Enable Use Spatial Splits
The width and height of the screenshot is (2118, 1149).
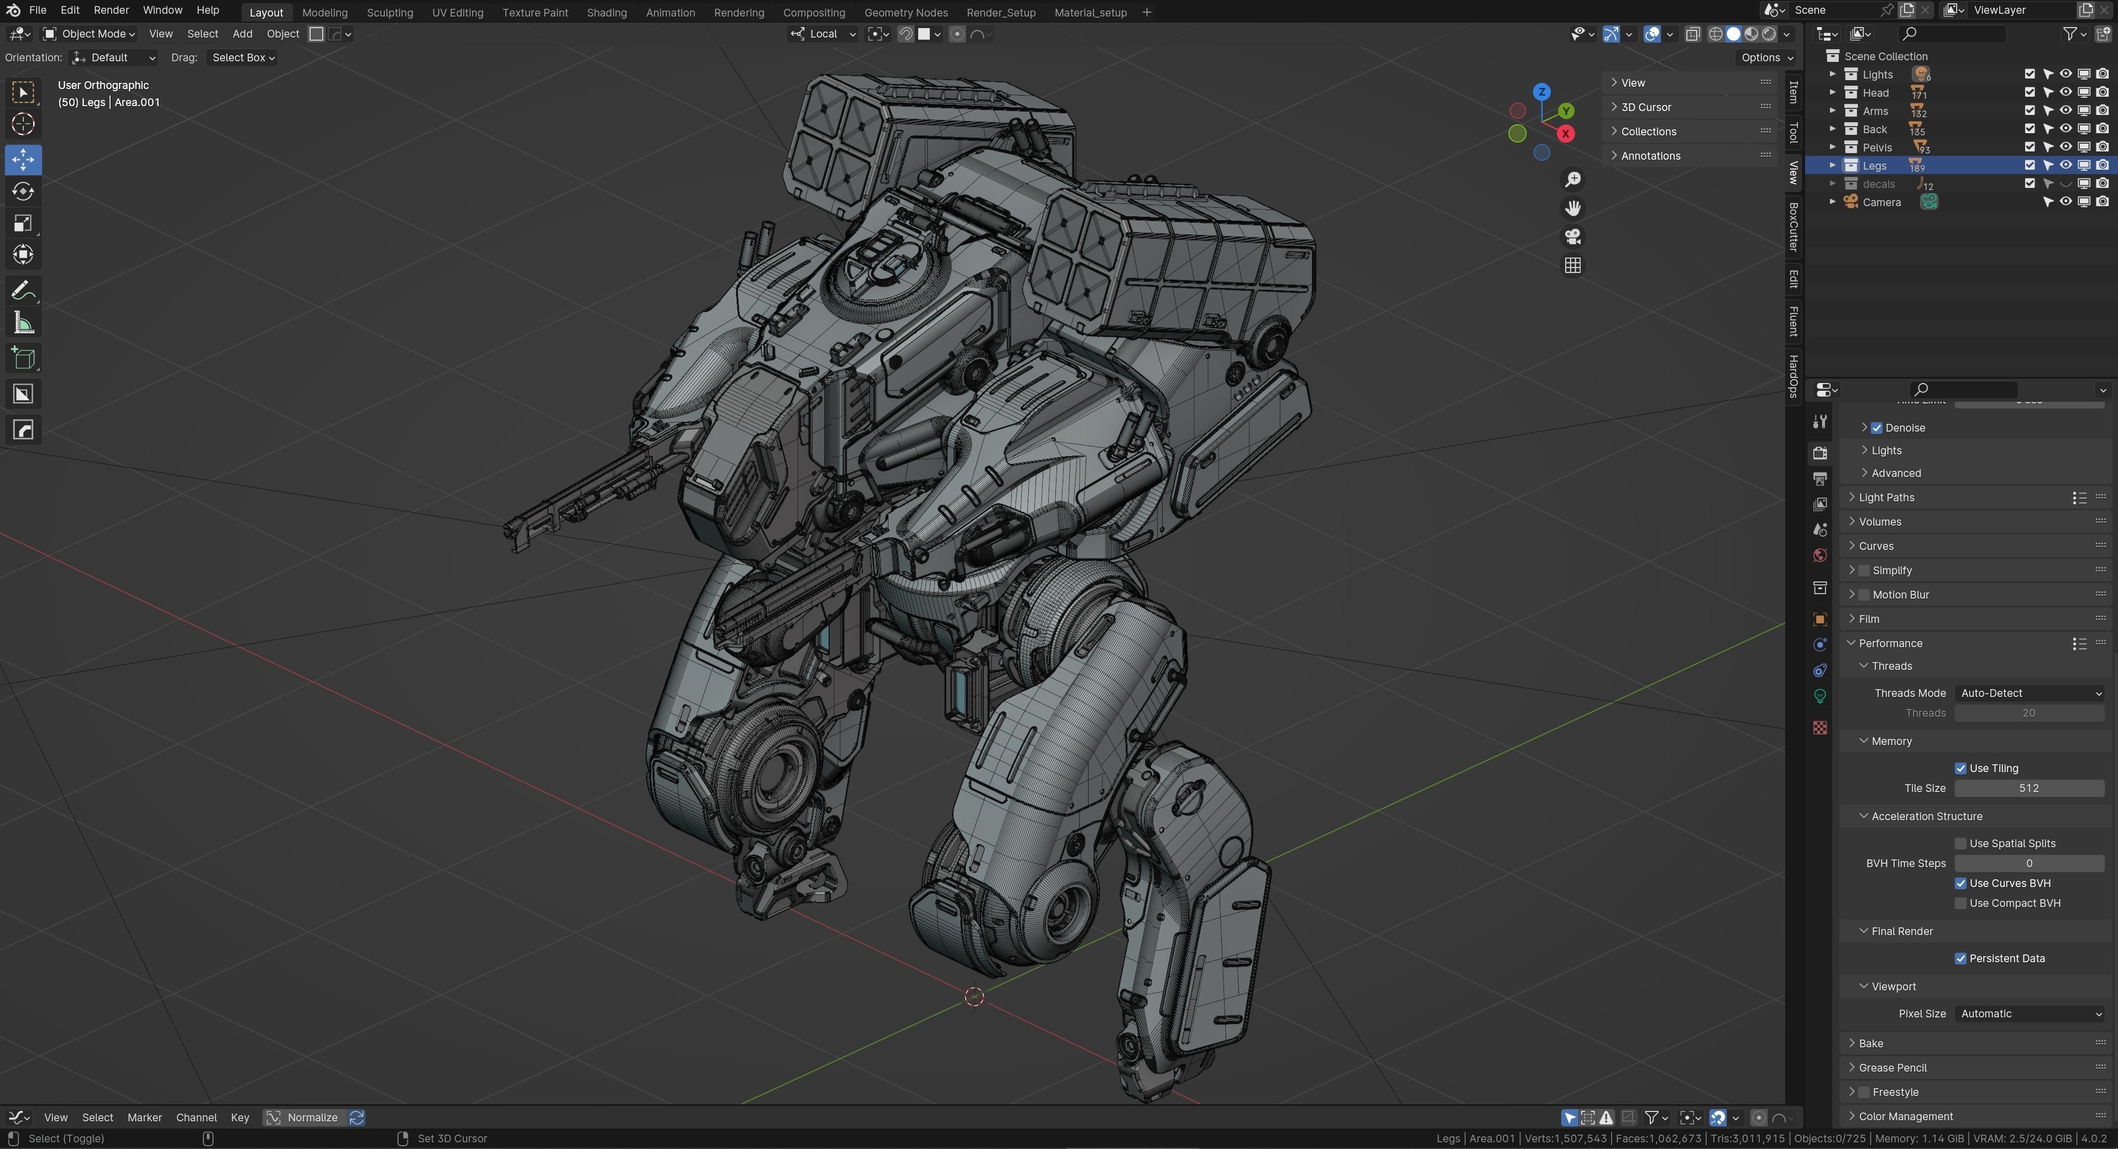[x=1961, y=844]
